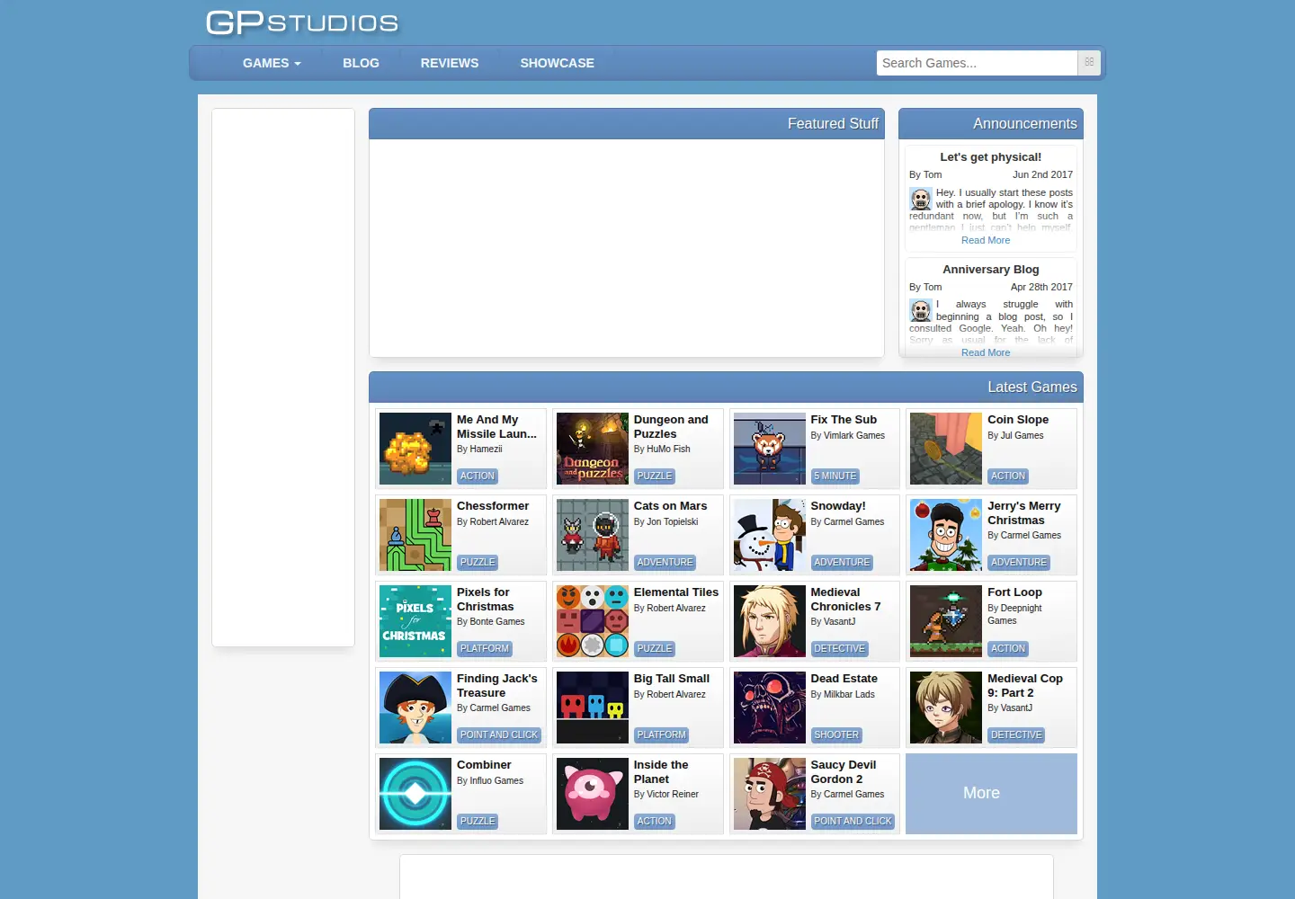This screenshot has height=899, width=1295.
Task: Click the GP Studios logo
Action: (302, 22)
